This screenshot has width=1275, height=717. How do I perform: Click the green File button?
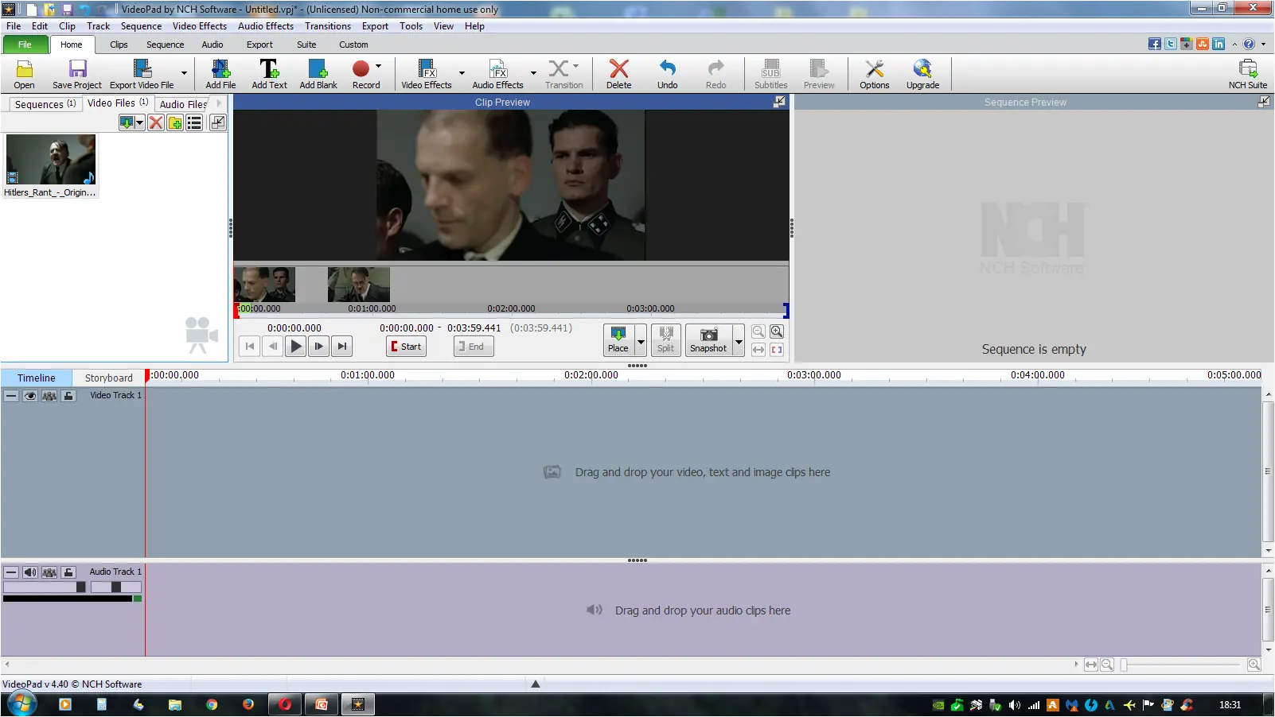(25, 45)
